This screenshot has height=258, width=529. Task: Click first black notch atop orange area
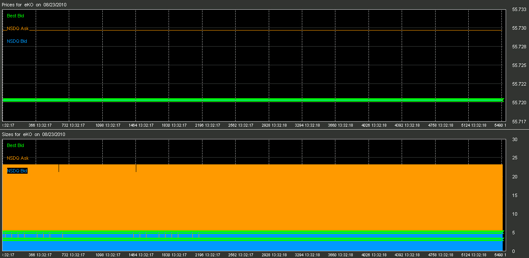pos(59,168)
